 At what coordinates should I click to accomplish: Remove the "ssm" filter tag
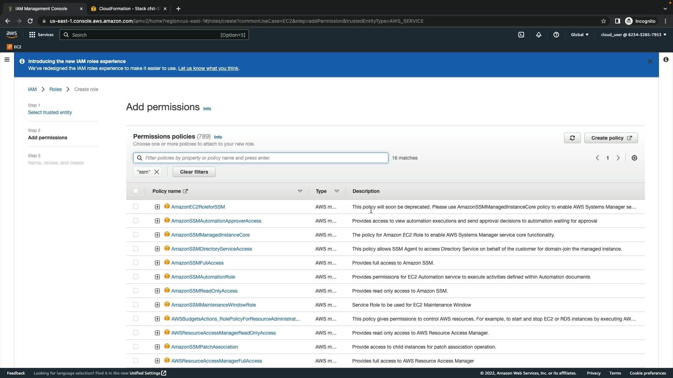click(157, 172)
